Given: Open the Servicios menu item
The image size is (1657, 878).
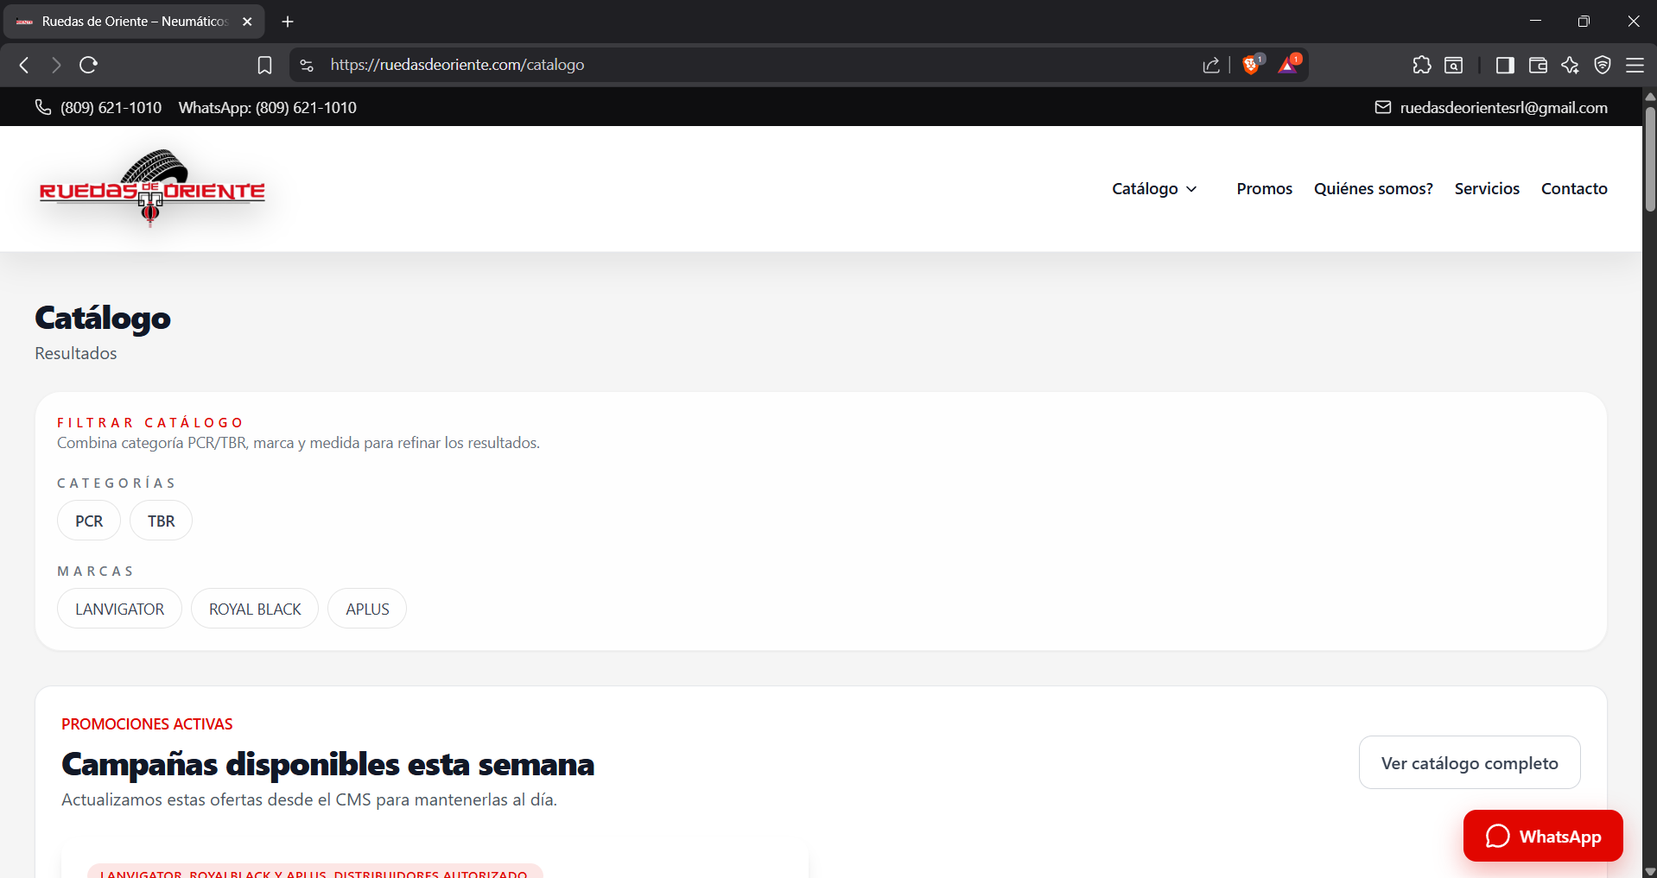Looking at the screenshot, I should tap(1486, 188).
